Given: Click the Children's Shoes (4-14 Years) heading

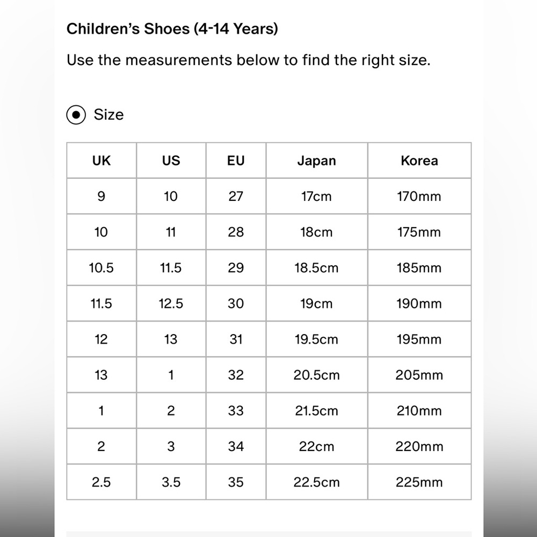Looking at the screenshot, I should click(x=173, y=30).
